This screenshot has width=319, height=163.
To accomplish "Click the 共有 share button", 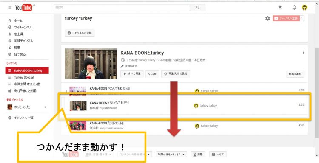I will (x=152, y=74).
